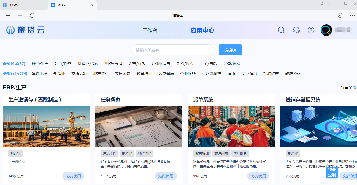Screen dimensions: 357x185
Task: Open the three-dot more options menu
Action: tap(352, 15)
